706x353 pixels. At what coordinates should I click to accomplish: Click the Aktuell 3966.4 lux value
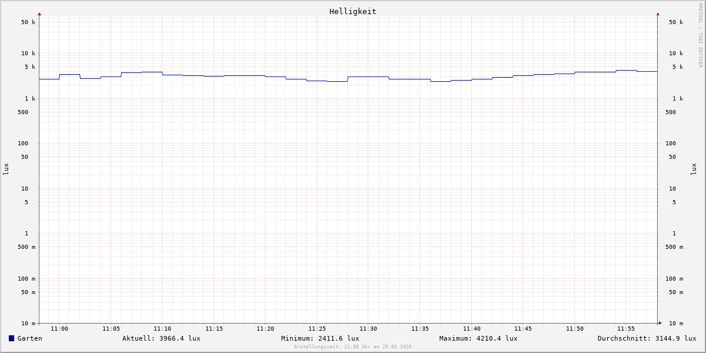coord(161,338)
